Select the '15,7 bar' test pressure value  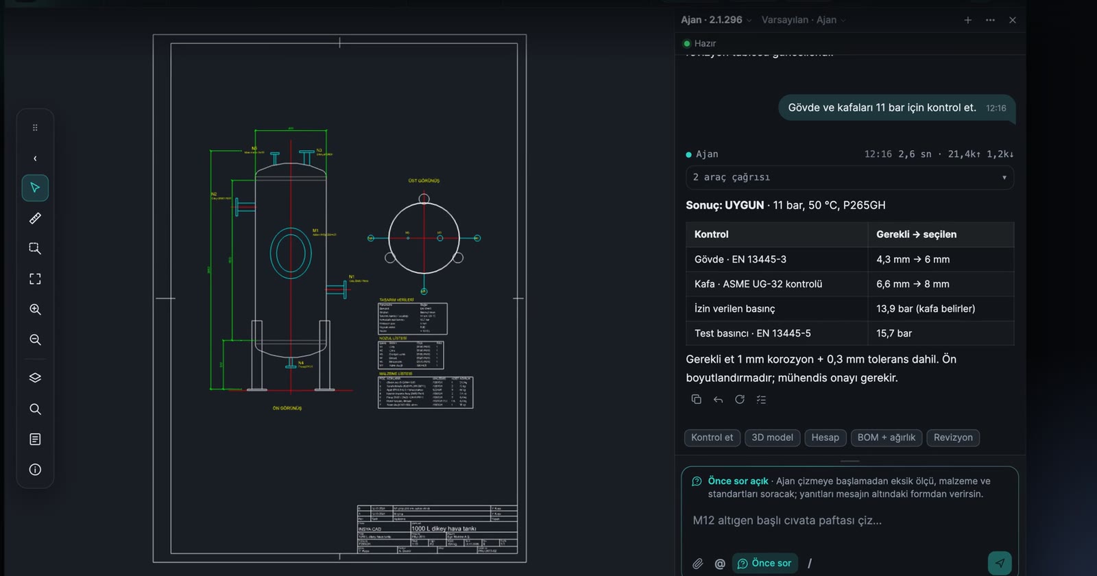(x=894, y=333)
